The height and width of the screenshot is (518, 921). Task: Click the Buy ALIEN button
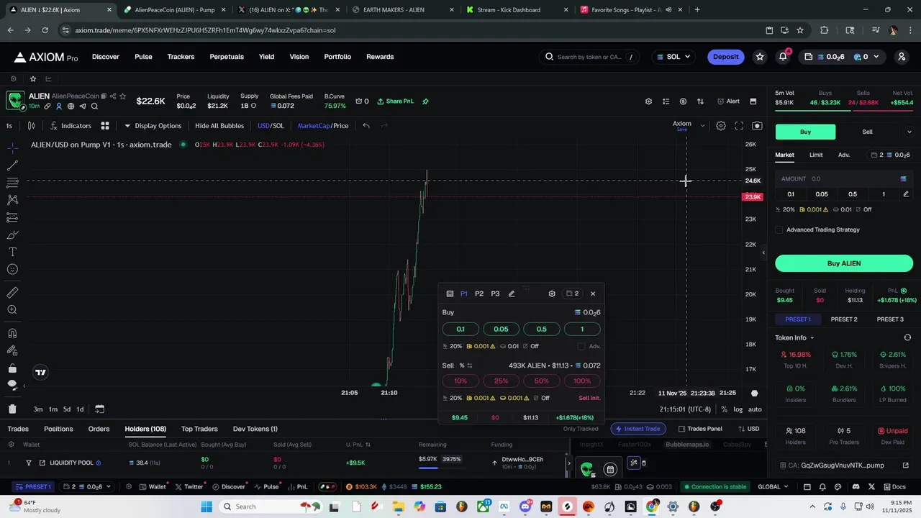(x=844, y=263)
